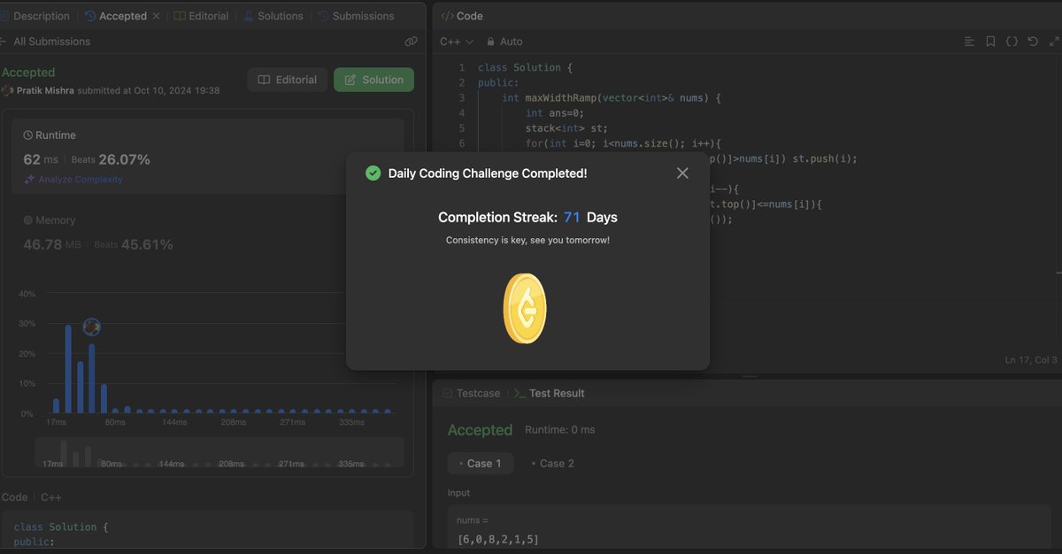Close the Accepted tab
Image resolution: width=1062 pixels, height=554 pixels.
coord(157,16)
